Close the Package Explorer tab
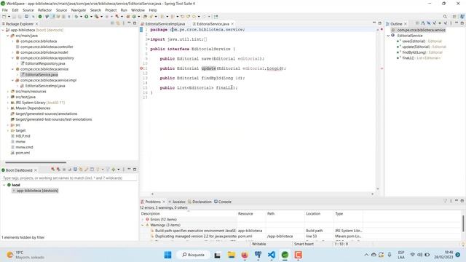Image resolution: width=466 pixels, height=262 pixels. point(36,24)
